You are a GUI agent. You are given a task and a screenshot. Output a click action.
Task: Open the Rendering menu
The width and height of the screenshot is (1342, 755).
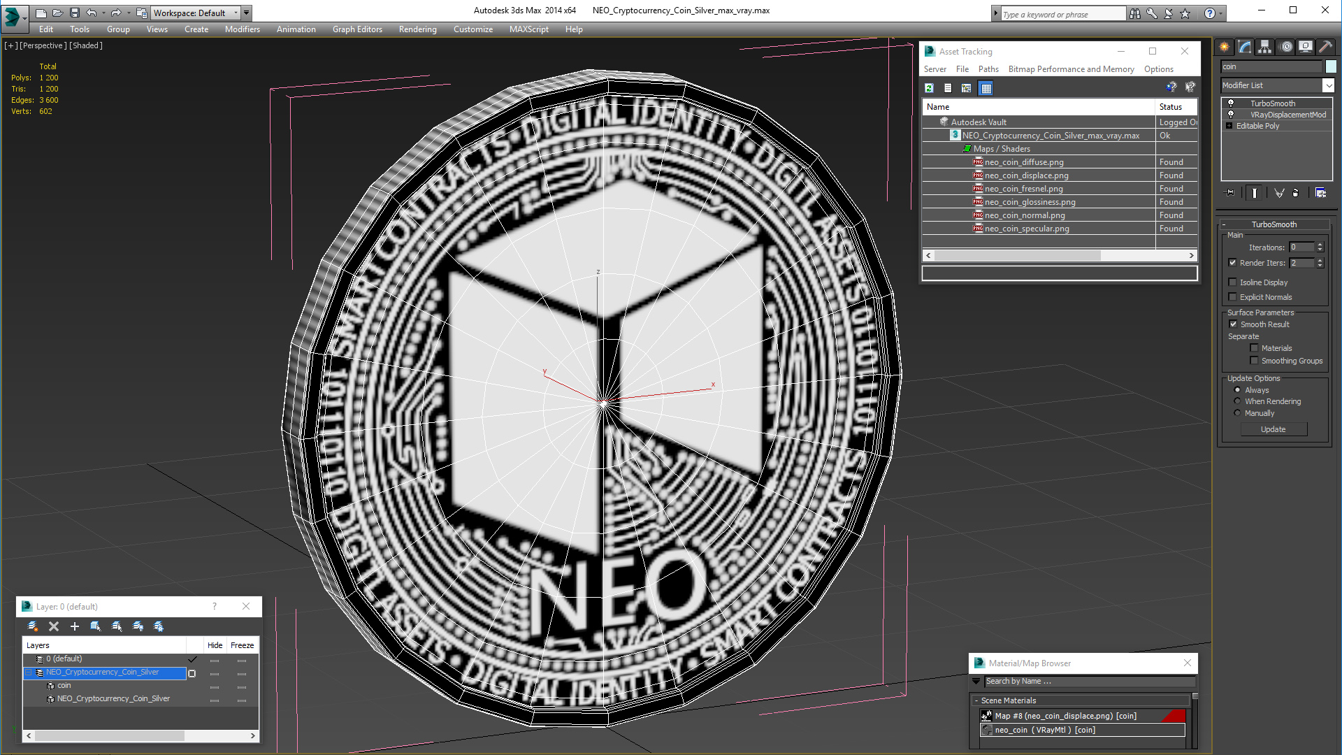coord(417,29)
